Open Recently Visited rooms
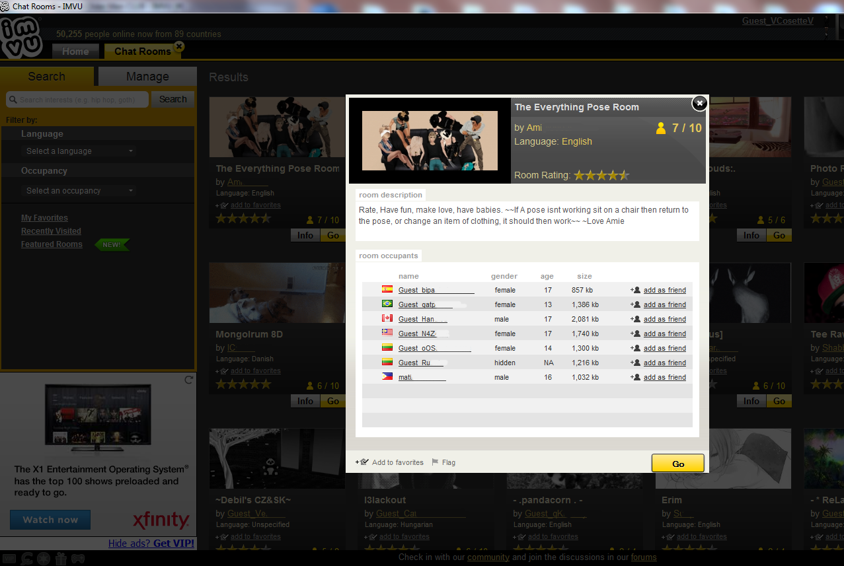 [51, 231]
